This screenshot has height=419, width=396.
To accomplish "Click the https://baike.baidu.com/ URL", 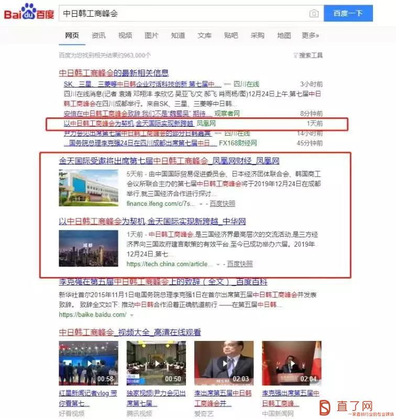I will pos(93,315).
